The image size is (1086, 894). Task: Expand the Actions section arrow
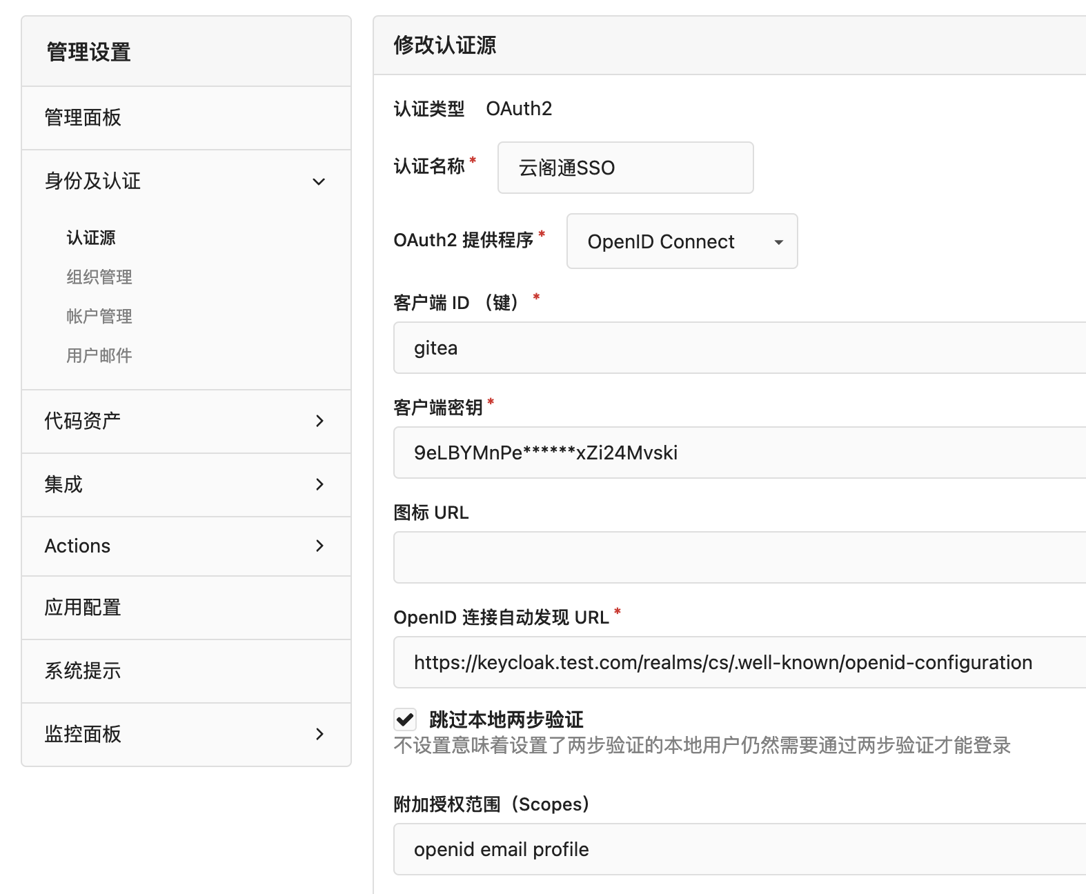tap(319, 546)
